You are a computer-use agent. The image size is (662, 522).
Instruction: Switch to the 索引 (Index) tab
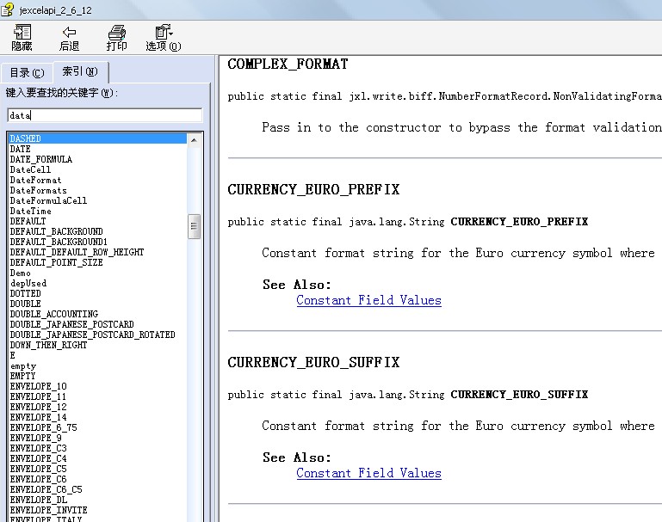tap(80, 71)
